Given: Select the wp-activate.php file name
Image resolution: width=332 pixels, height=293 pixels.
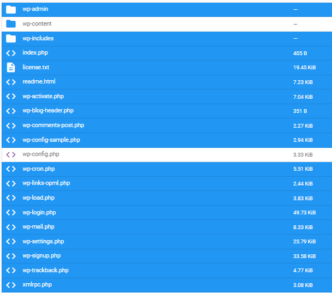Looking at the screenshot, I should pyautogui.click(x=43, y=96).
